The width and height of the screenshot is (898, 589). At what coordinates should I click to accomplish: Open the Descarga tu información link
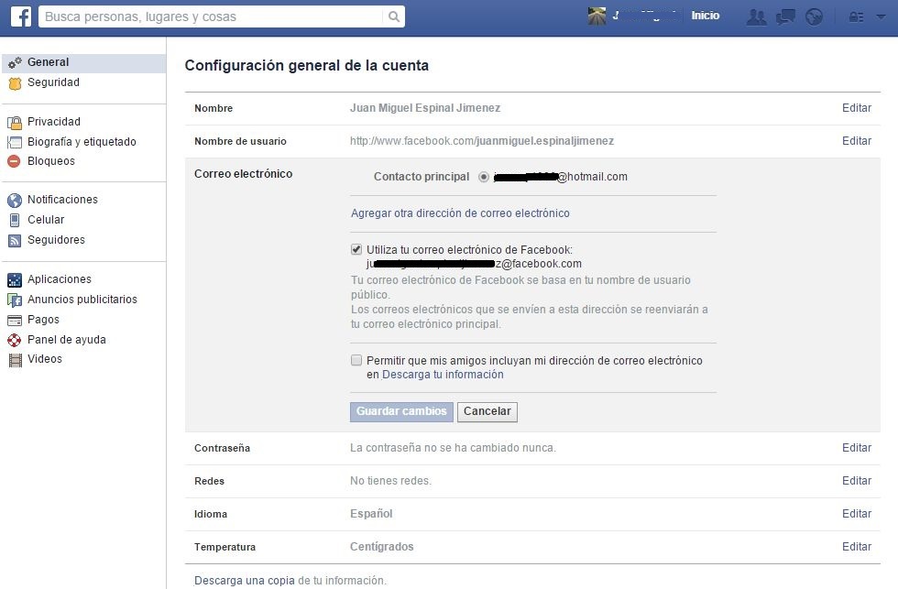pyautogui.click(x=443, y=375)
